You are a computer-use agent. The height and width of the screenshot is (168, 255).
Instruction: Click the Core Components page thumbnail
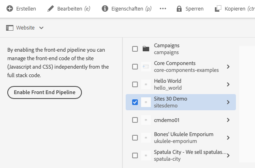click(x=146, y=67)
